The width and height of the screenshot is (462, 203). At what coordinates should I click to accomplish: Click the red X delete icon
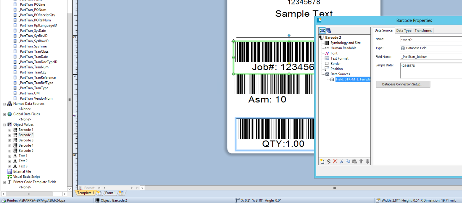(x=335, y=161)
